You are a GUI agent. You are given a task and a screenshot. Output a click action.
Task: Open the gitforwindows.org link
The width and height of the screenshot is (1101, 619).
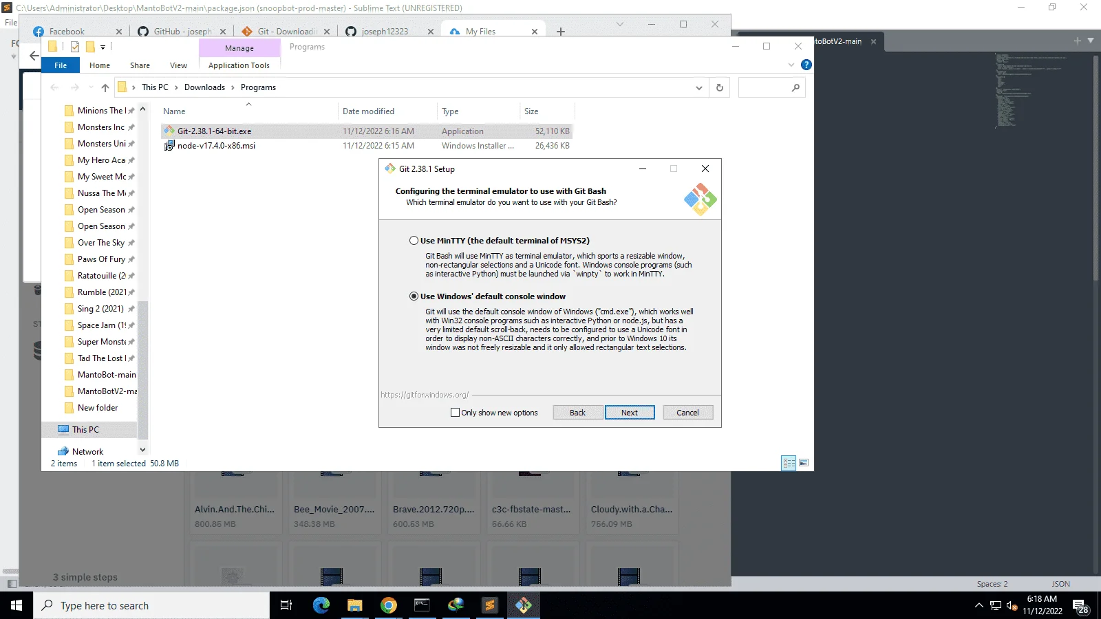click(x=425, y=395)
